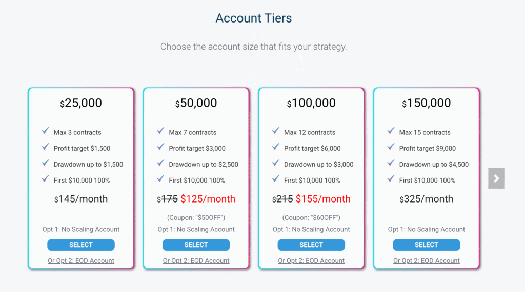Open EOD Account option for $50,000 tier
Screen dimensions: 525x292
click(196, 261)
